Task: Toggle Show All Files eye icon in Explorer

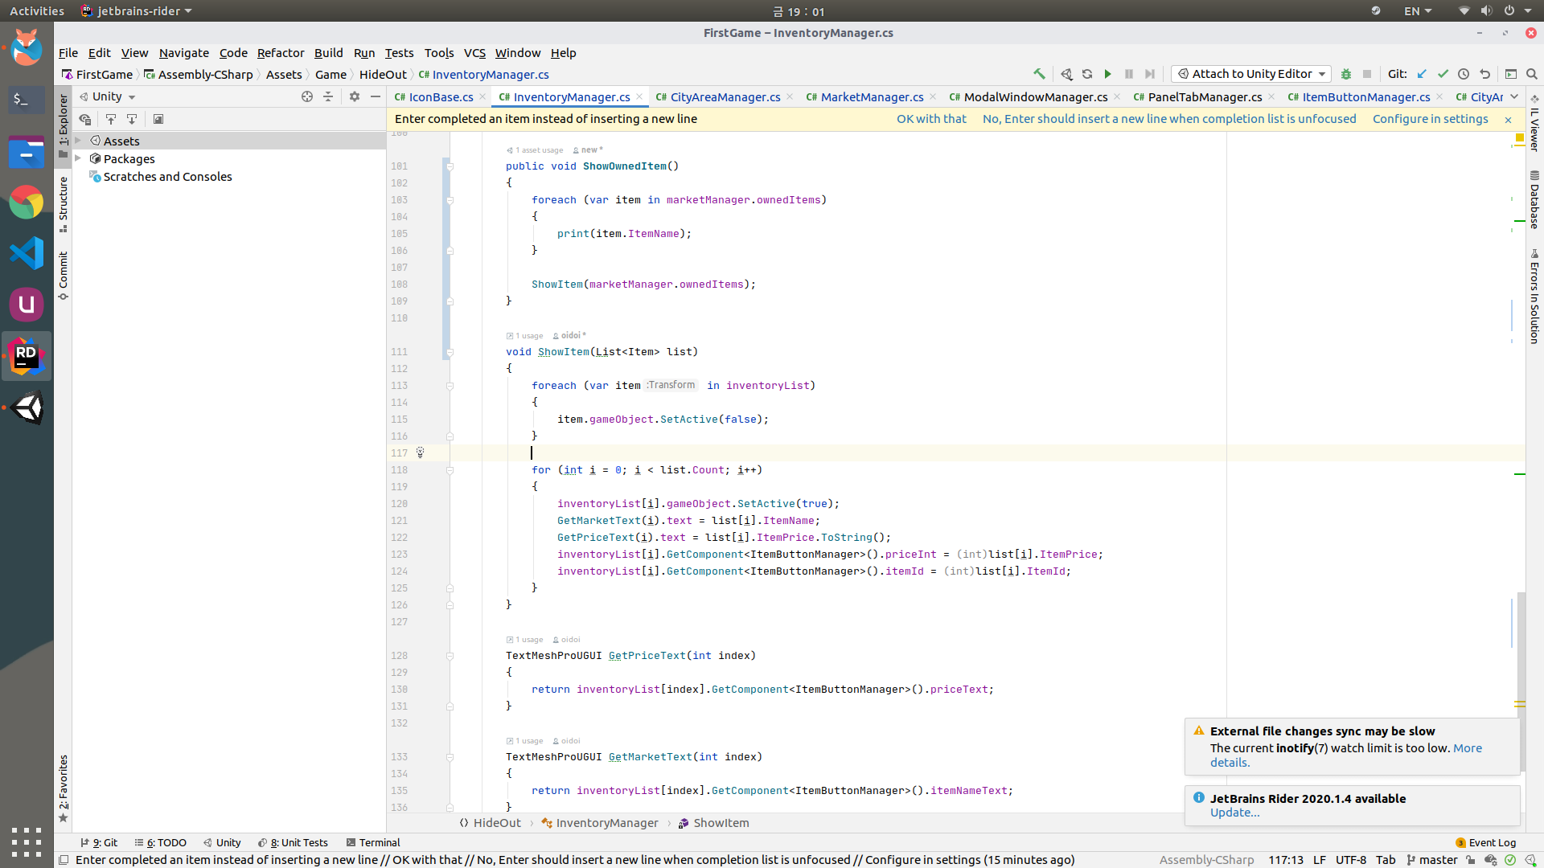Action: (85, 119)
